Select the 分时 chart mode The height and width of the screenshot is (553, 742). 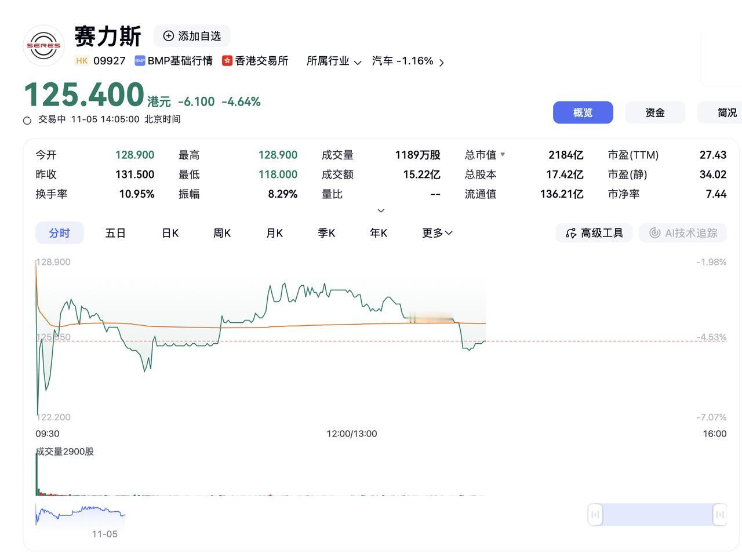[60, 232]
